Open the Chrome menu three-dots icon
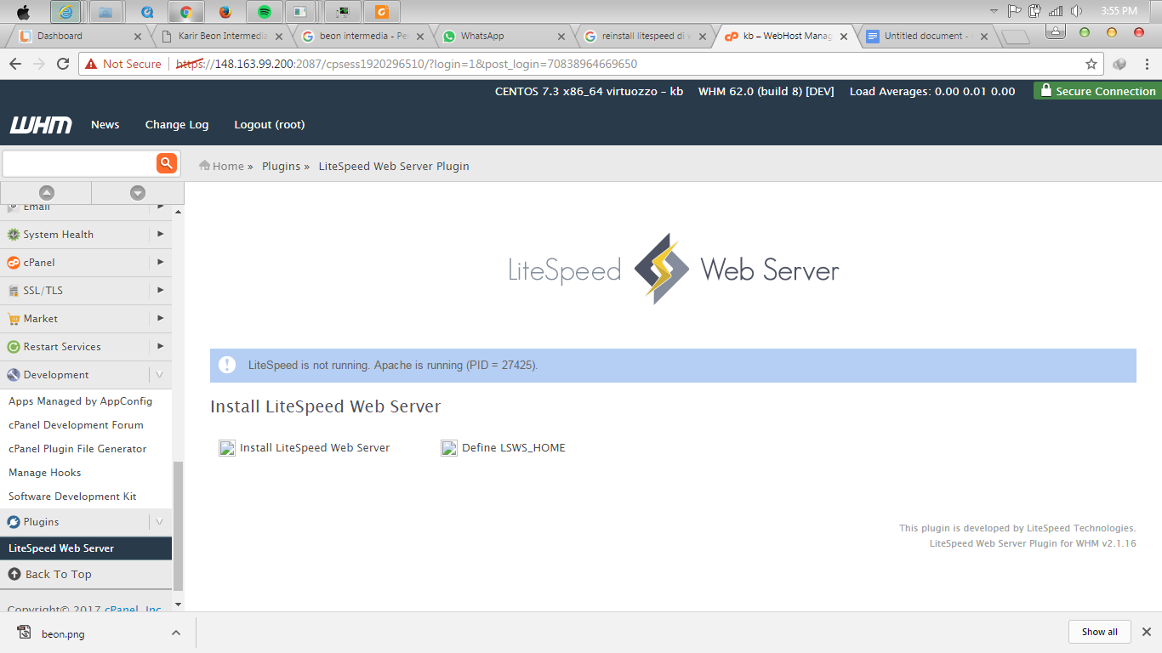The height and width of the screenshot is (653, 1162). pos(1146,64)
